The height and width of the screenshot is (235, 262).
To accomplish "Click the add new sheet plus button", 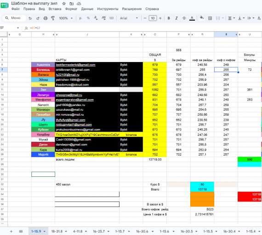I will [11, 231].
